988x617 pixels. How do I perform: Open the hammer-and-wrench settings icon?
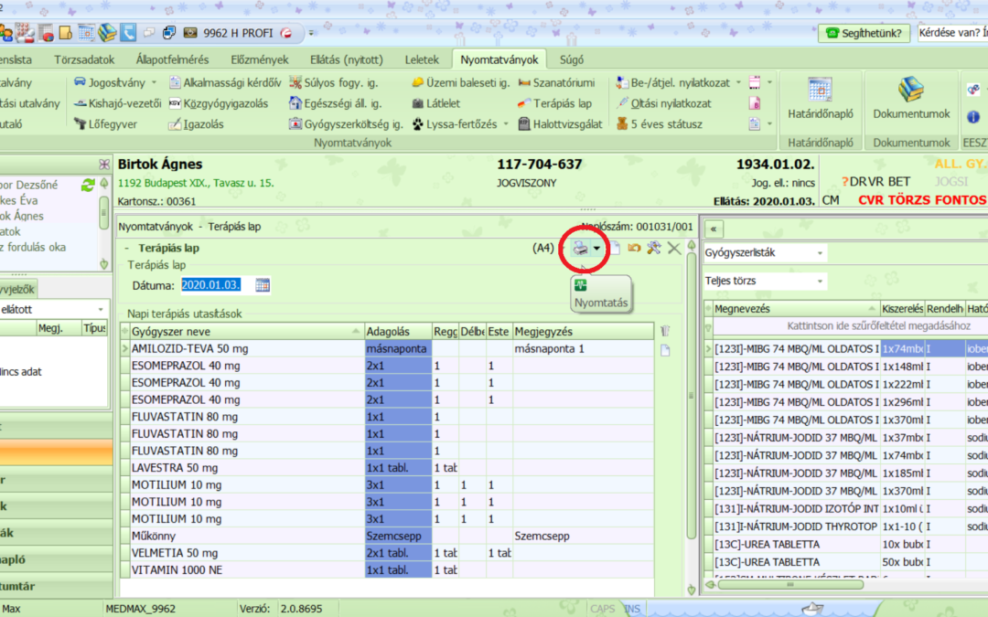click(653, 248)
